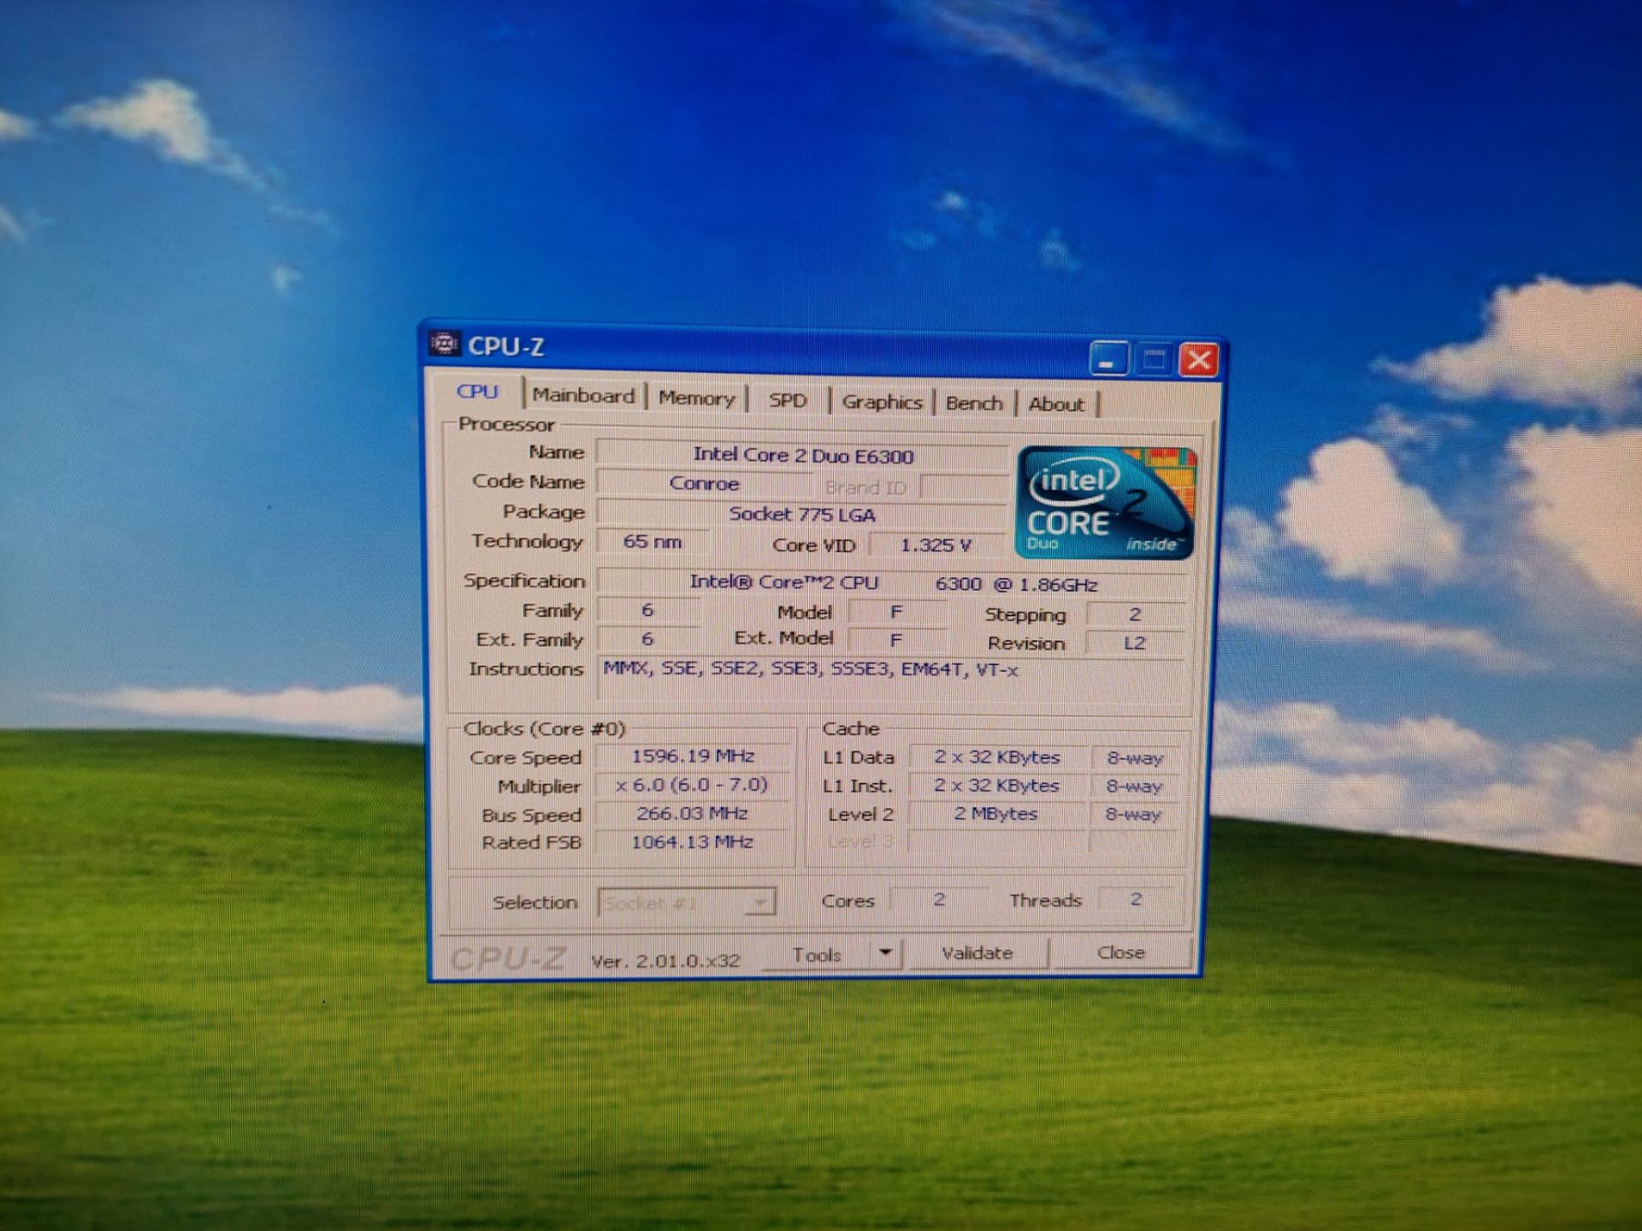Viewport: 1642px width, 1231px height.
Task: Click the Bus Speed value 266.03 MHz
Action: tap(693, 813)
